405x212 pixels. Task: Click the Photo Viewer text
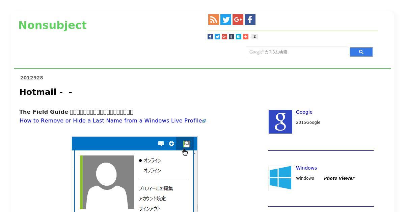coord(339,178)
